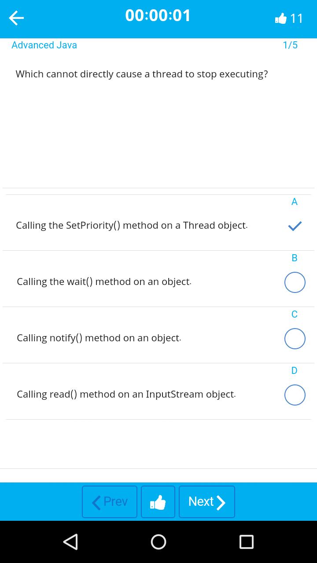Go to Prev question
Screen dimensions: 317x563
[x=110, y=502]
